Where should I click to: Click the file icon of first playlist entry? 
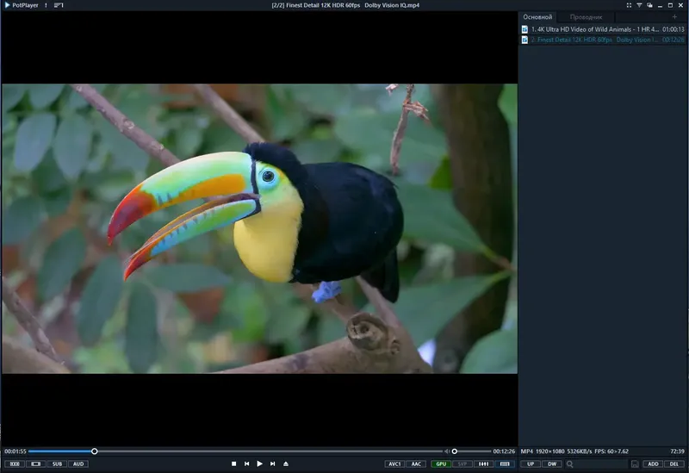[525, 29]
